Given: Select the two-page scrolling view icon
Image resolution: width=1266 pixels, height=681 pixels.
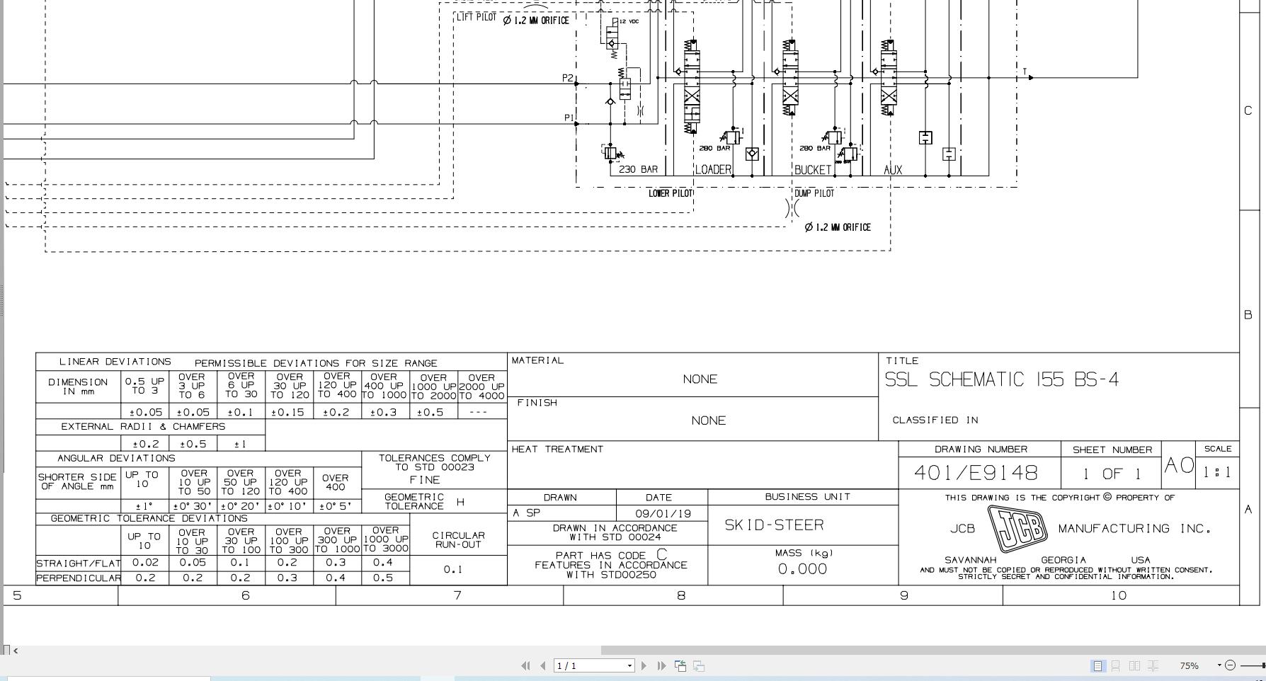Looking at the screenshot, I should tap(1153, 665).
